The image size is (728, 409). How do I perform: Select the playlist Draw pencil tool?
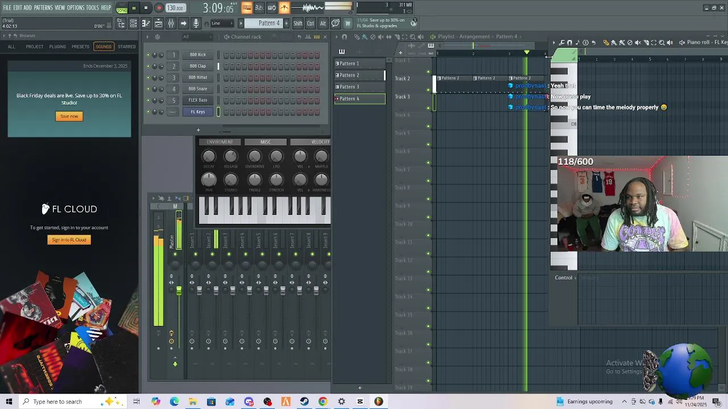pos(357,37)
